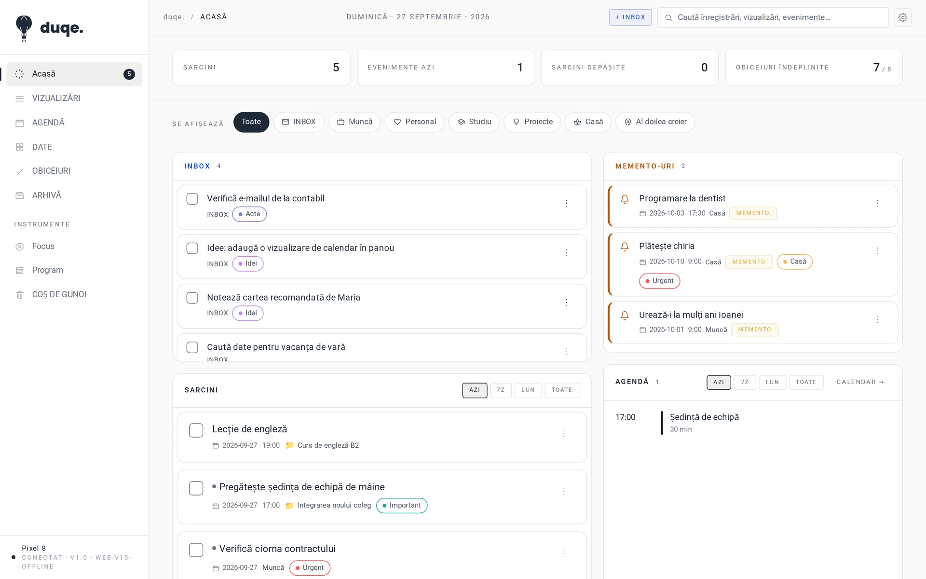
Task: Open the three-dot menu for Verifică e-mailul de la contabil
Action: tap(566, 204)
